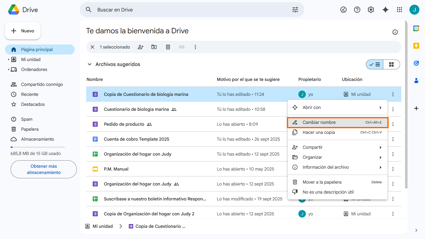The image size is (425, 239).
Task: Open Drive settings gear icon
Action: 371,10
